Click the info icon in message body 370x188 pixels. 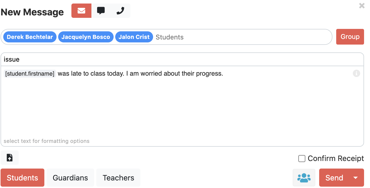point(356,73)
